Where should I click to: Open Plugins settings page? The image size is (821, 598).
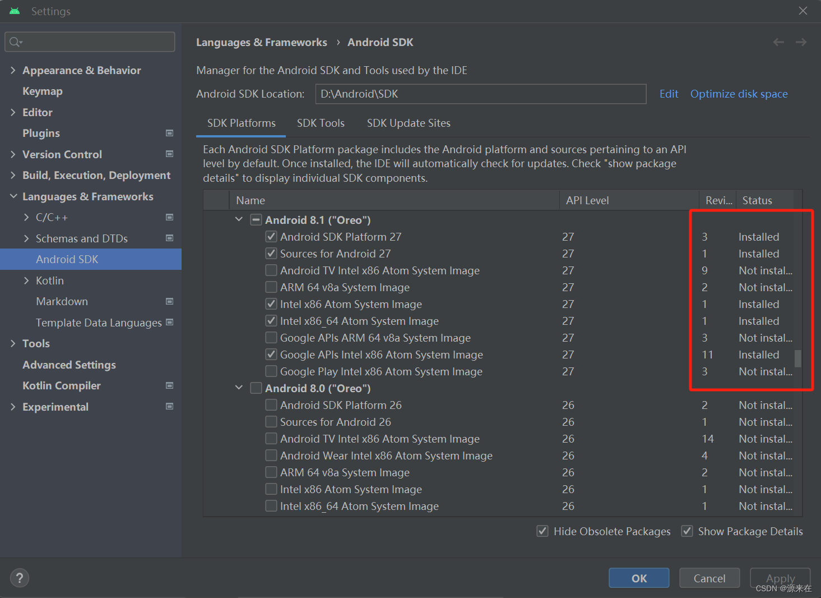tap(41, 133)
